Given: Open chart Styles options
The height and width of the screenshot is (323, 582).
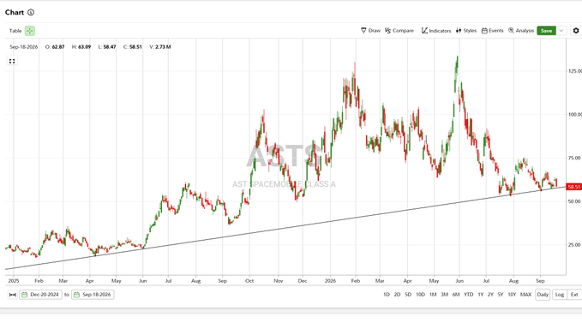Looking at the screenshot, I should (x=465, y=30).
